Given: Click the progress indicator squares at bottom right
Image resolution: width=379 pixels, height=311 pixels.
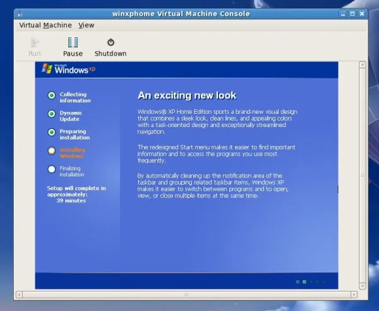Looking at the screenshot, I should click(311, 282).
